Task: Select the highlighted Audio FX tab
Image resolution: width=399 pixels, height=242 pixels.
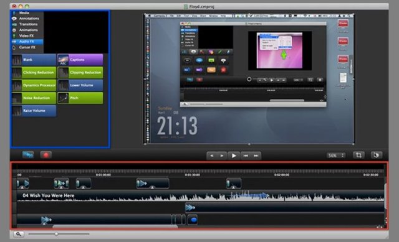Action: [27, 42]
